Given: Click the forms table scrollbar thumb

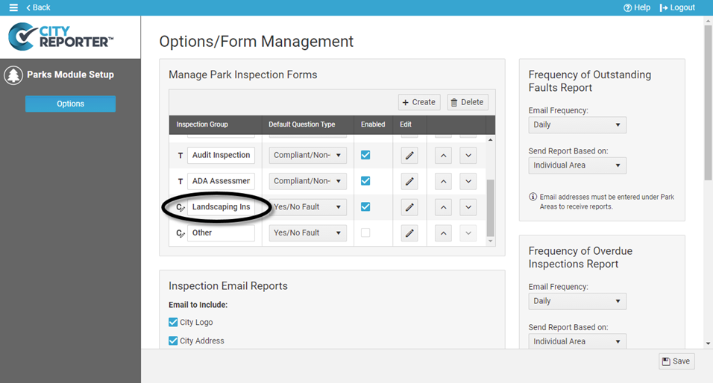Looking at the screenshot, I should click(490, 207).
